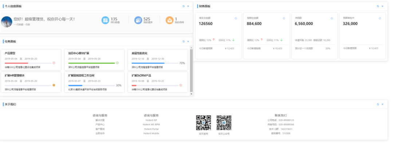The height and width of the screenshot is (143, 394).
Task: Refresh the 财务面板 panel
Action: point(378,6)
